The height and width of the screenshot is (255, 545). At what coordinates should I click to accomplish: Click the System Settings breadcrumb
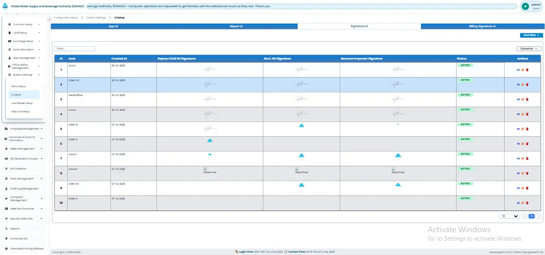point(96,17)
